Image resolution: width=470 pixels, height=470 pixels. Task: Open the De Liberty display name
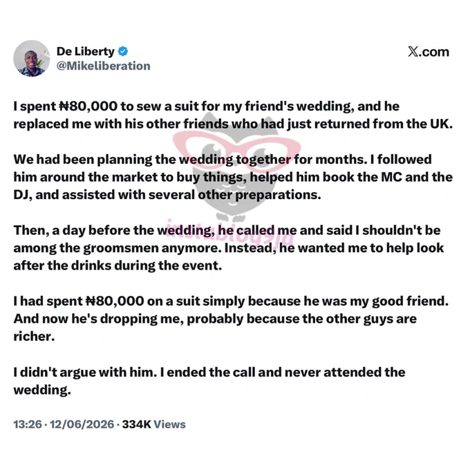tap(86, 52)
